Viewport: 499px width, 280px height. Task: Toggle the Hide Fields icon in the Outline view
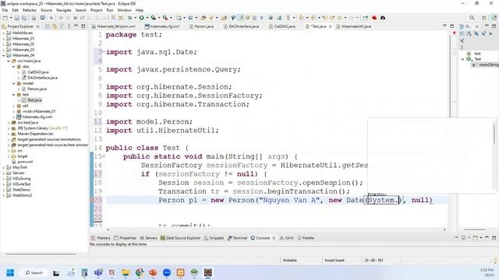click(x=476, y=33)
